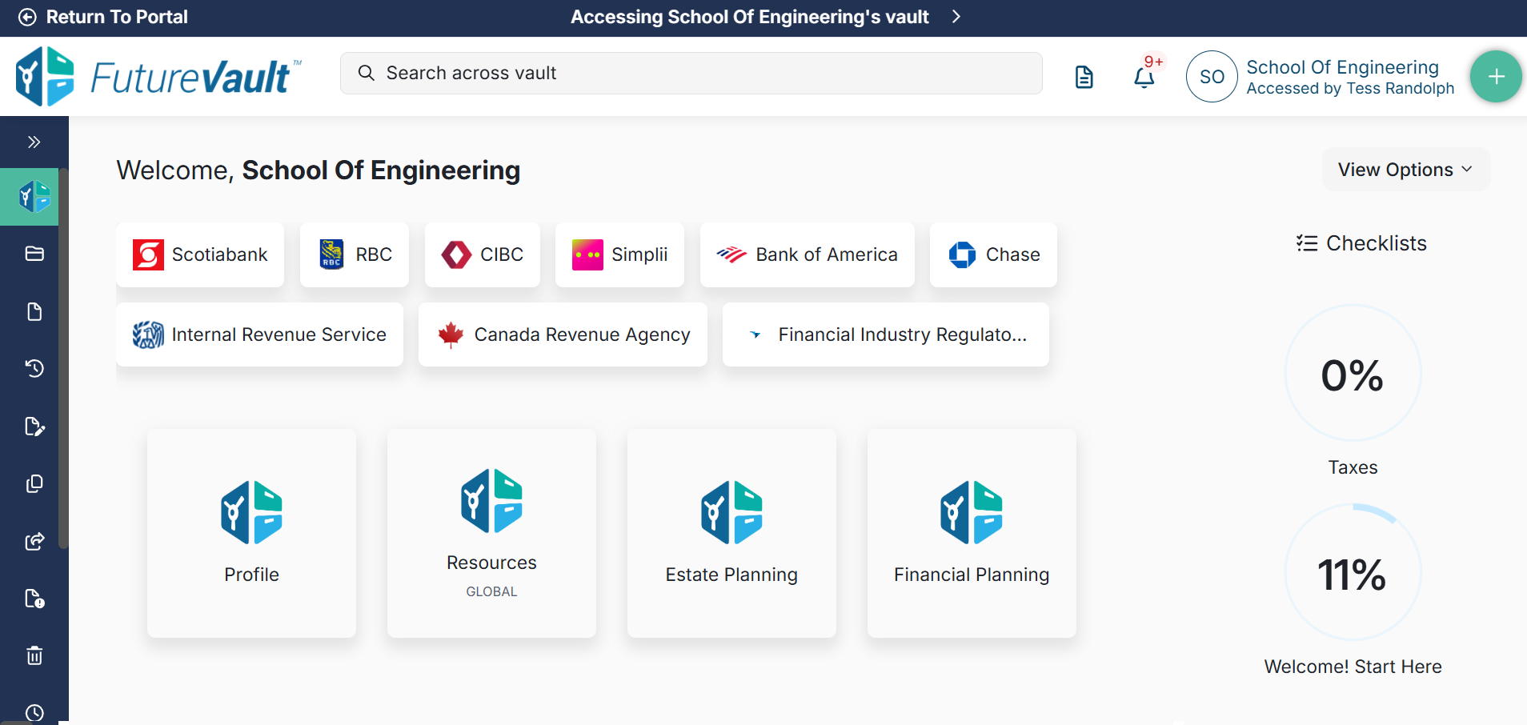Open the share sidebar icon
1527x725 pixels.
pyautogui.click(x=34, y=542)
